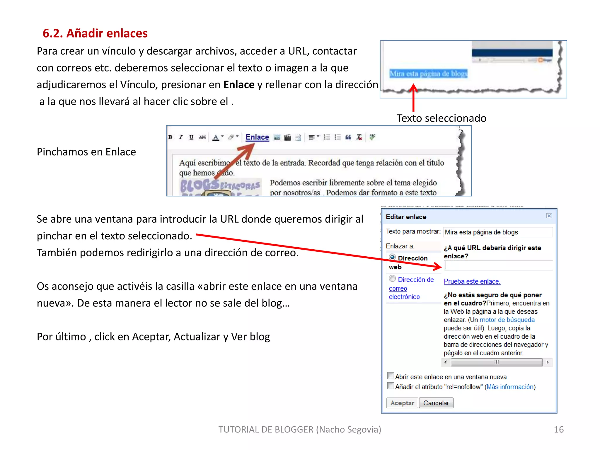Click the highlighter background color icon
Image resolution: width=600 pixels, height=450 pixels.
point(231,137)
